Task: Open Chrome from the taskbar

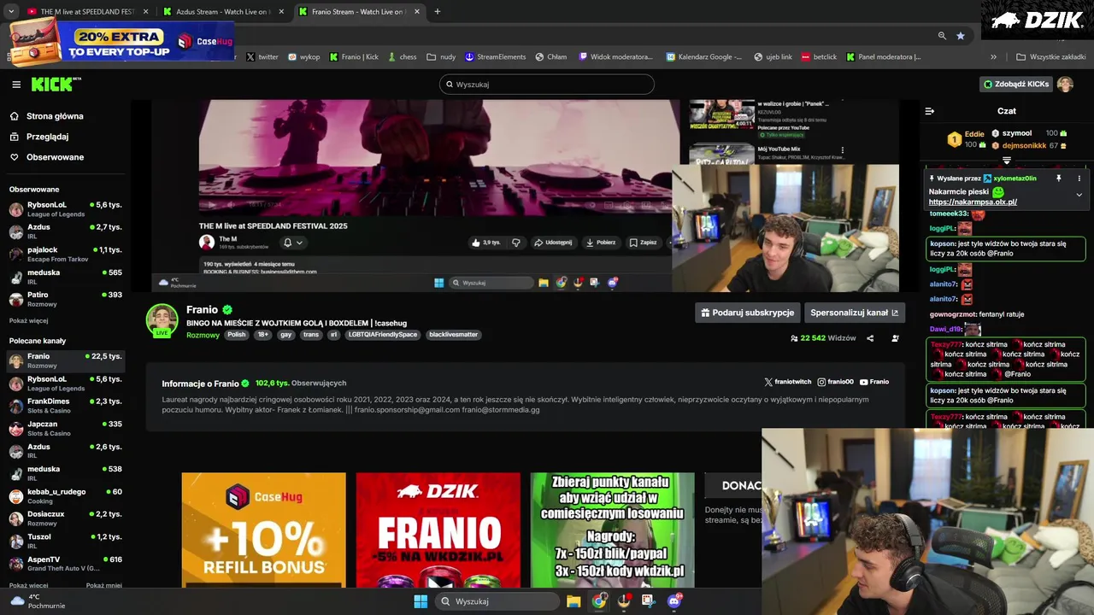Action: [x=599, y=601]
